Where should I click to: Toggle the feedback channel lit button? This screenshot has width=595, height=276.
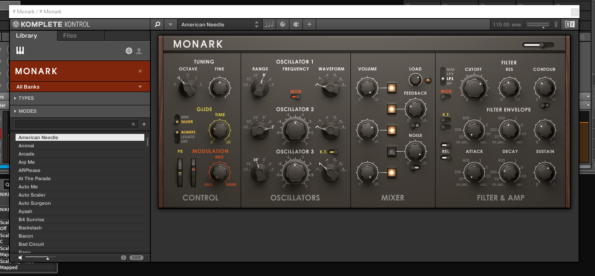point(392,109)
